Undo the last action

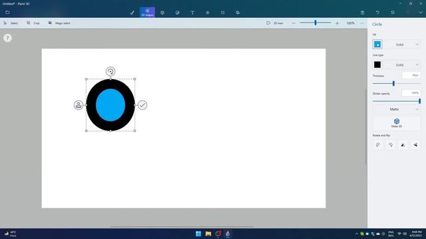(377, 13)
